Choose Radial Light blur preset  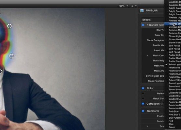175,55
